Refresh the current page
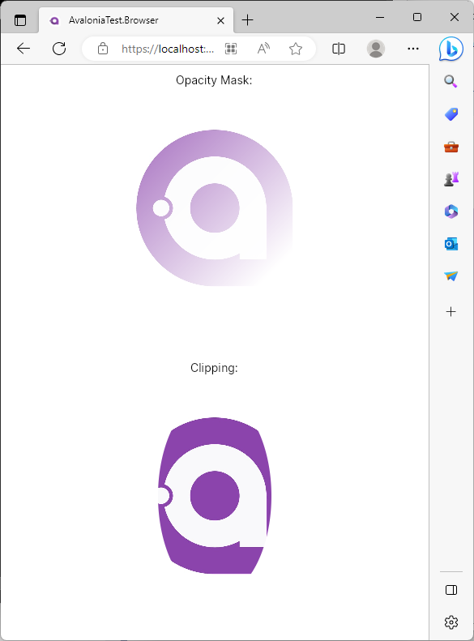Screen dimensions: 474x641 point(59,49)
